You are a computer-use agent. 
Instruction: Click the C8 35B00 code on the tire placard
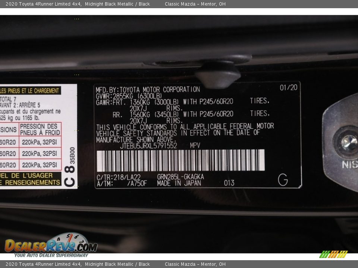click(70, 166)
